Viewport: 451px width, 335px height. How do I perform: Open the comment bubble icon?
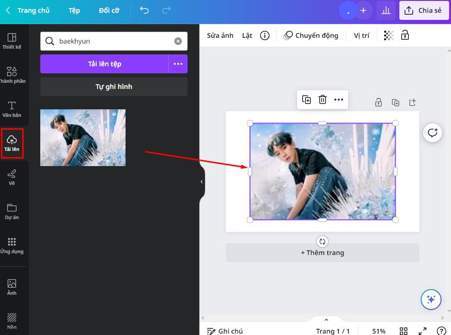pyautogui.click(x=432, y=132)
